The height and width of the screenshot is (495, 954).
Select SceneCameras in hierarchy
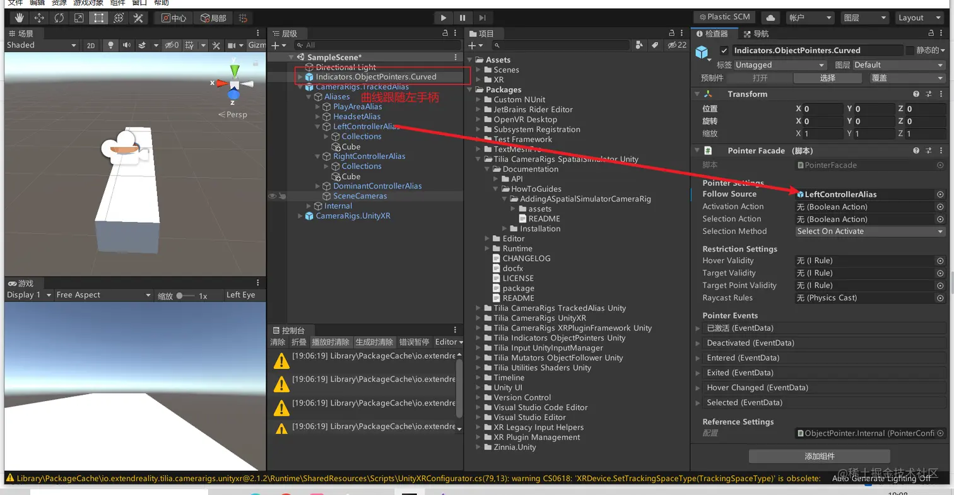(360, 196)
